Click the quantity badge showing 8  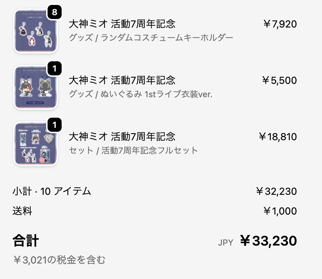[x=54, y=13]
